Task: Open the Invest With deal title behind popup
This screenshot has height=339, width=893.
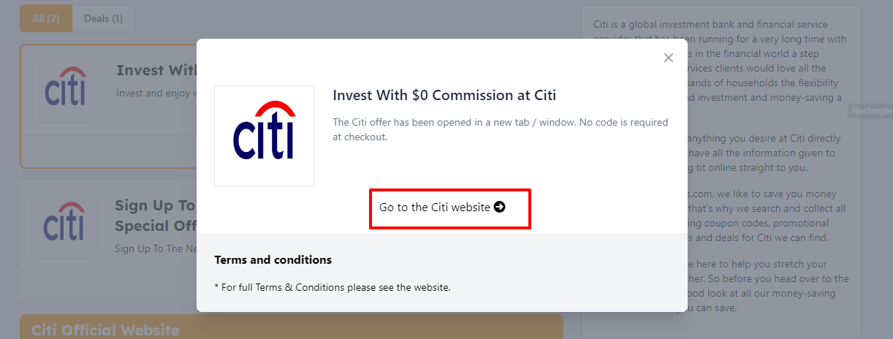Action: tap(155, 70)
